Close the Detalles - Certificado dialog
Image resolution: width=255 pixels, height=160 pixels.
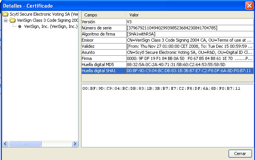coord(249,6)
